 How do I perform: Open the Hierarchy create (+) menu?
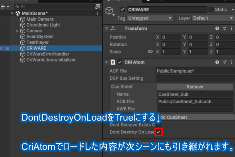pyautogui.click(x=5, y=7)
